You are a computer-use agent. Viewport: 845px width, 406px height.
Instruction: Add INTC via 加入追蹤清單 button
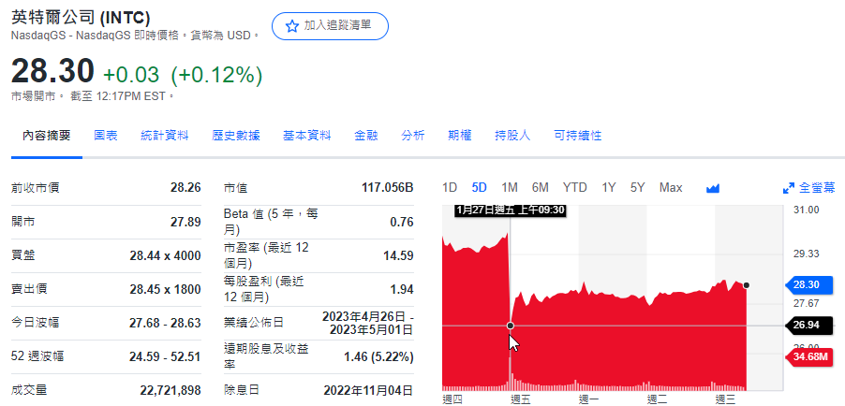pyautogui.click(x=330, y=26)
